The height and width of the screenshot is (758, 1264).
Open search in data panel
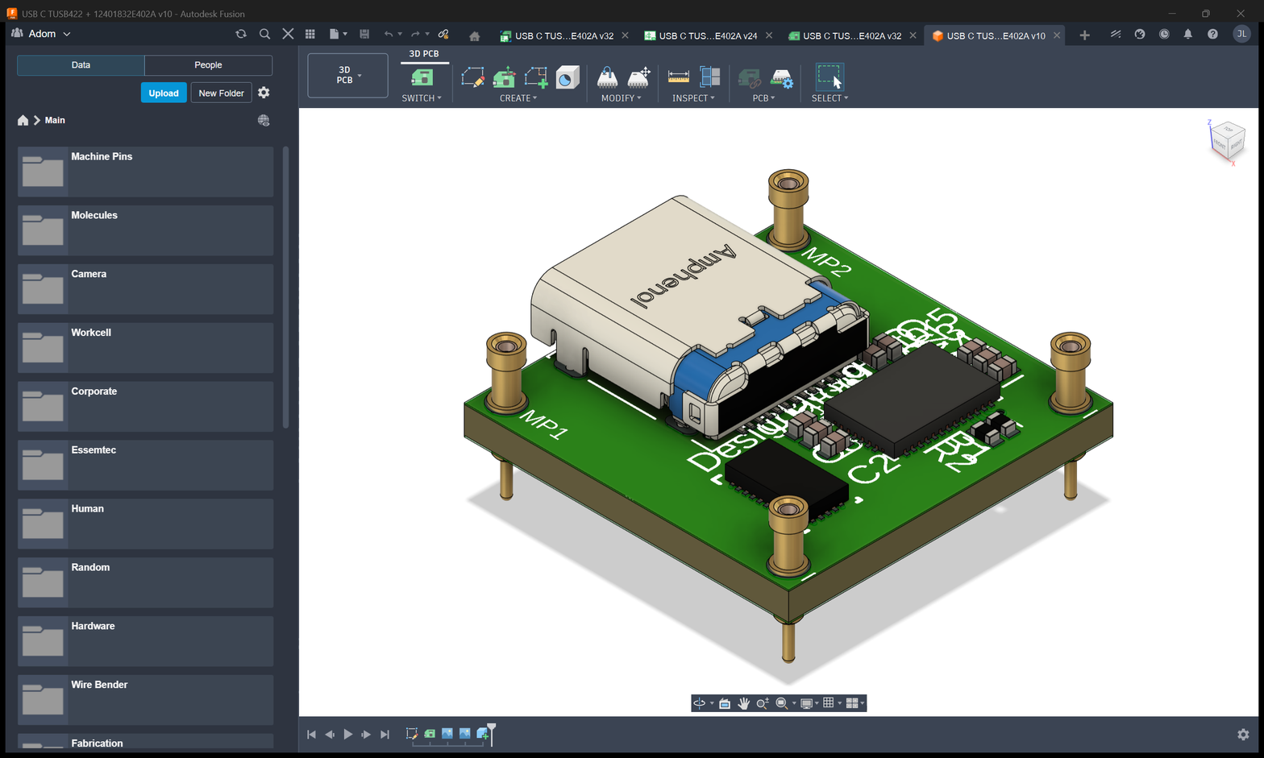[x=264, y=34]
